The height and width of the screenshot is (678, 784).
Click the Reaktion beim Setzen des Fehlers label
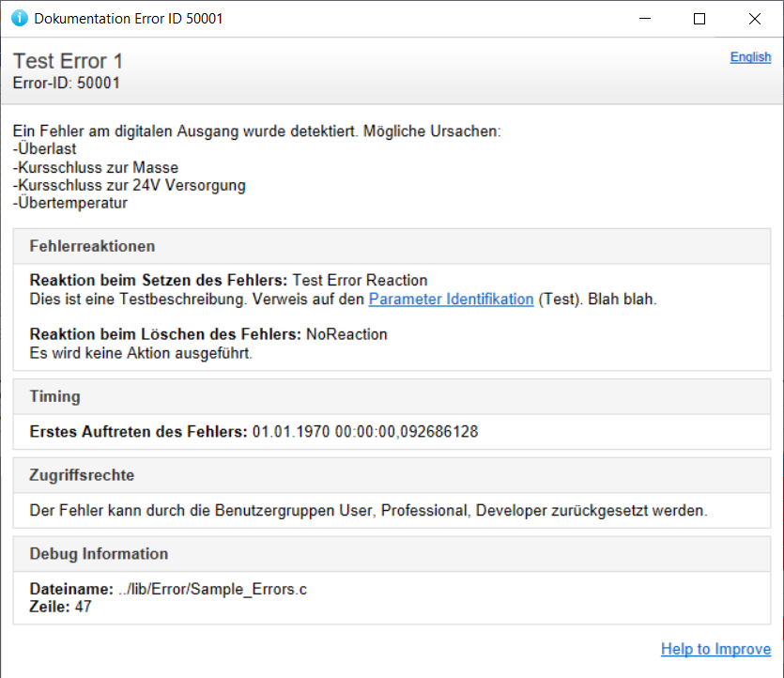coord(159,281)
